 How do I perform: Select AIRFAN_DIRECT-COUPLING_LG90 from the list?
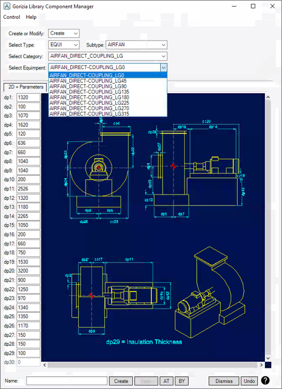click(x=108, y=86)
